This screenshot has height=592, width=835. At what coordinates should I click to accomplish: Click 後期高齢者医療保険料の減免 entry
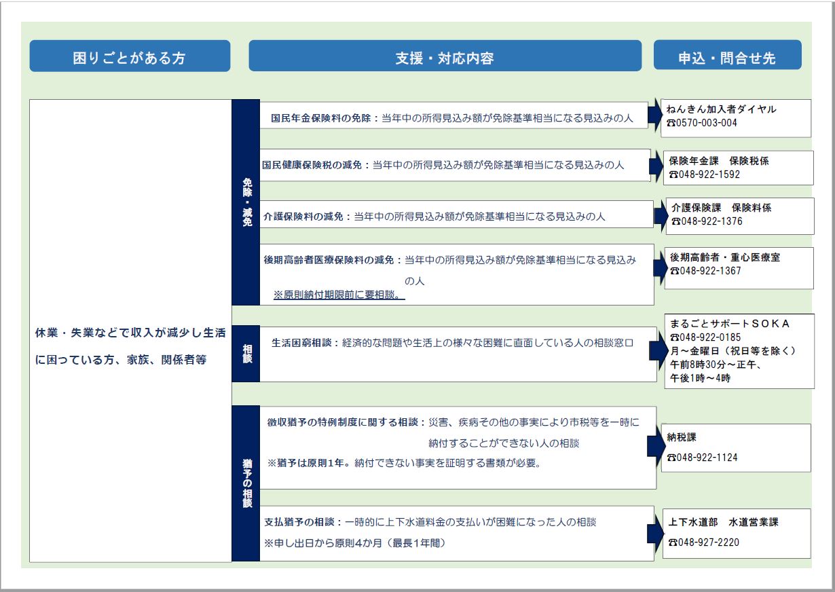457,274
